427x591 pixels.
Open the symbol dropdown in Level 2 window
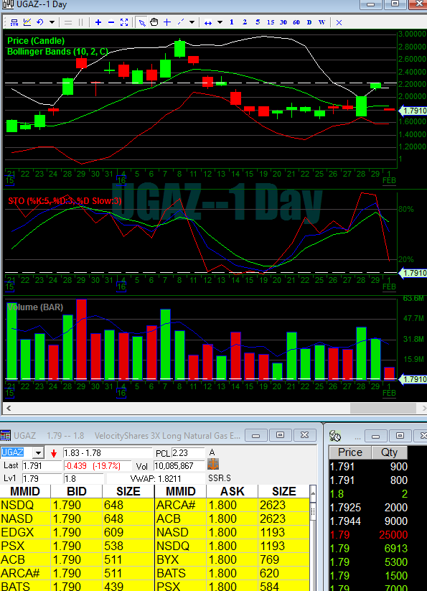click(x=39, y=452)
